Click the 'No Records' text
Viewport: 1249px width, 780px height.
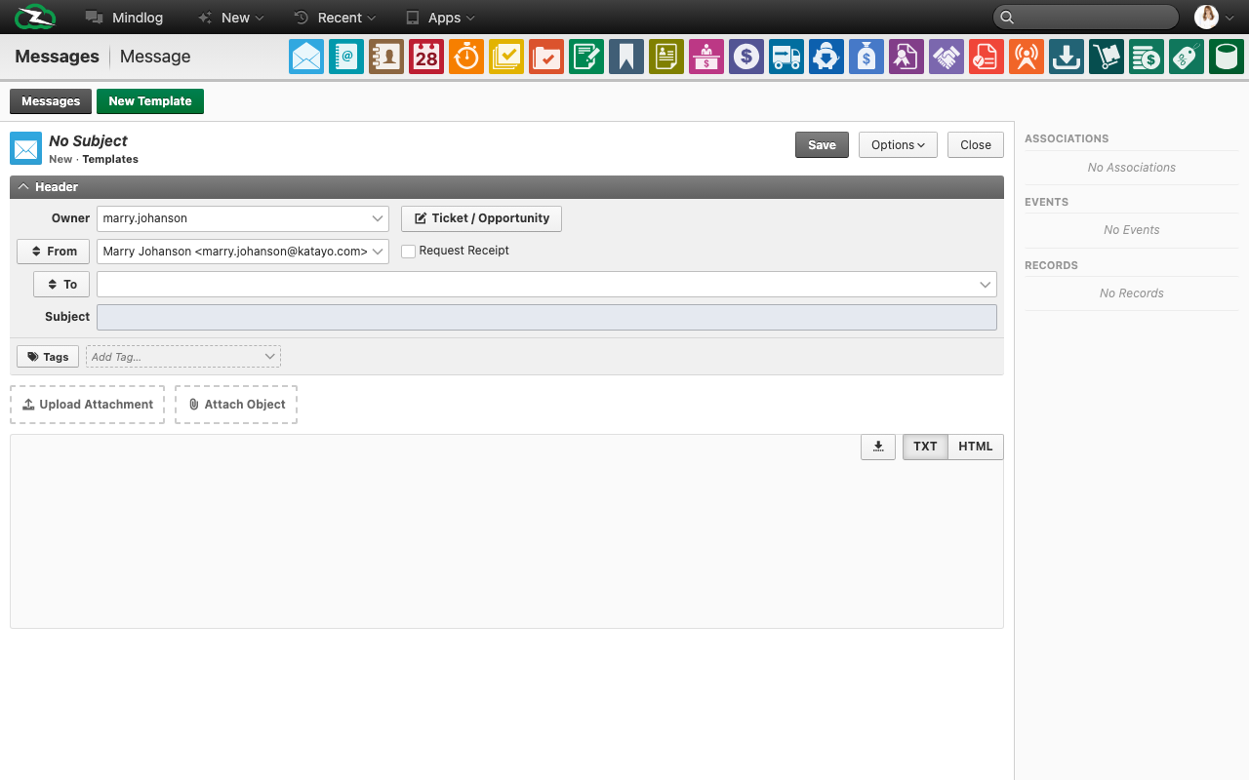[1132, 293]
